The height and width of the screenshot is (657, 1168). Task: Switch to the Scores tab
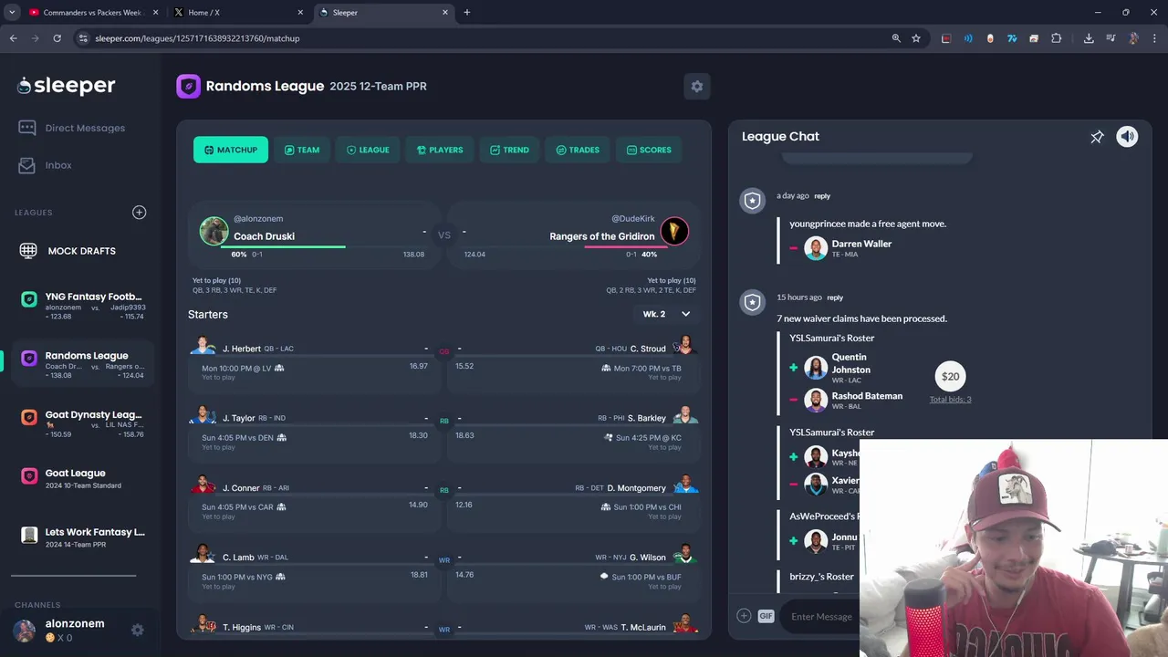click(x=649, y=150)
